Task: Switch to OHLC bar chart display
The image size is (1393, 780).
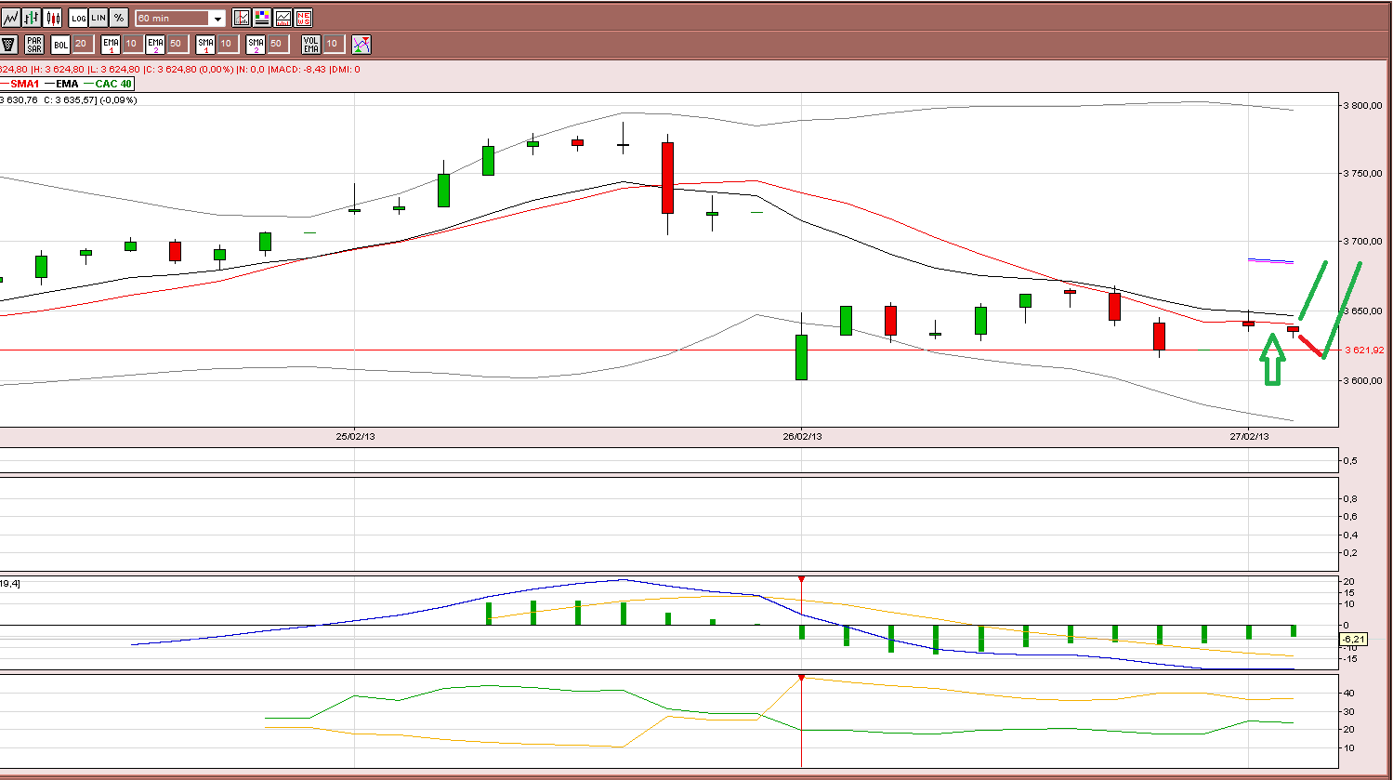Action: [32, 18]
